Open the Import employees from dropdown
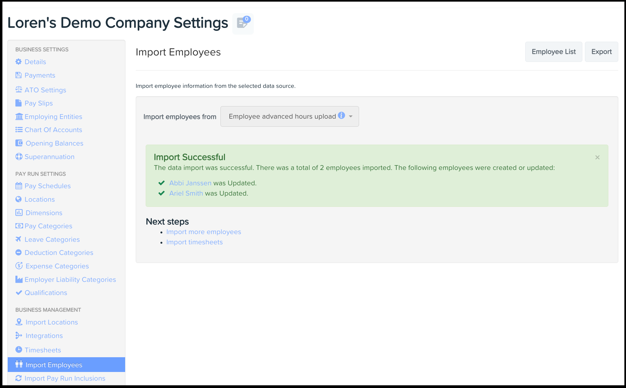The height and width of the screenshot is (388, 626). pyautogui.click(x=282, y=116)
